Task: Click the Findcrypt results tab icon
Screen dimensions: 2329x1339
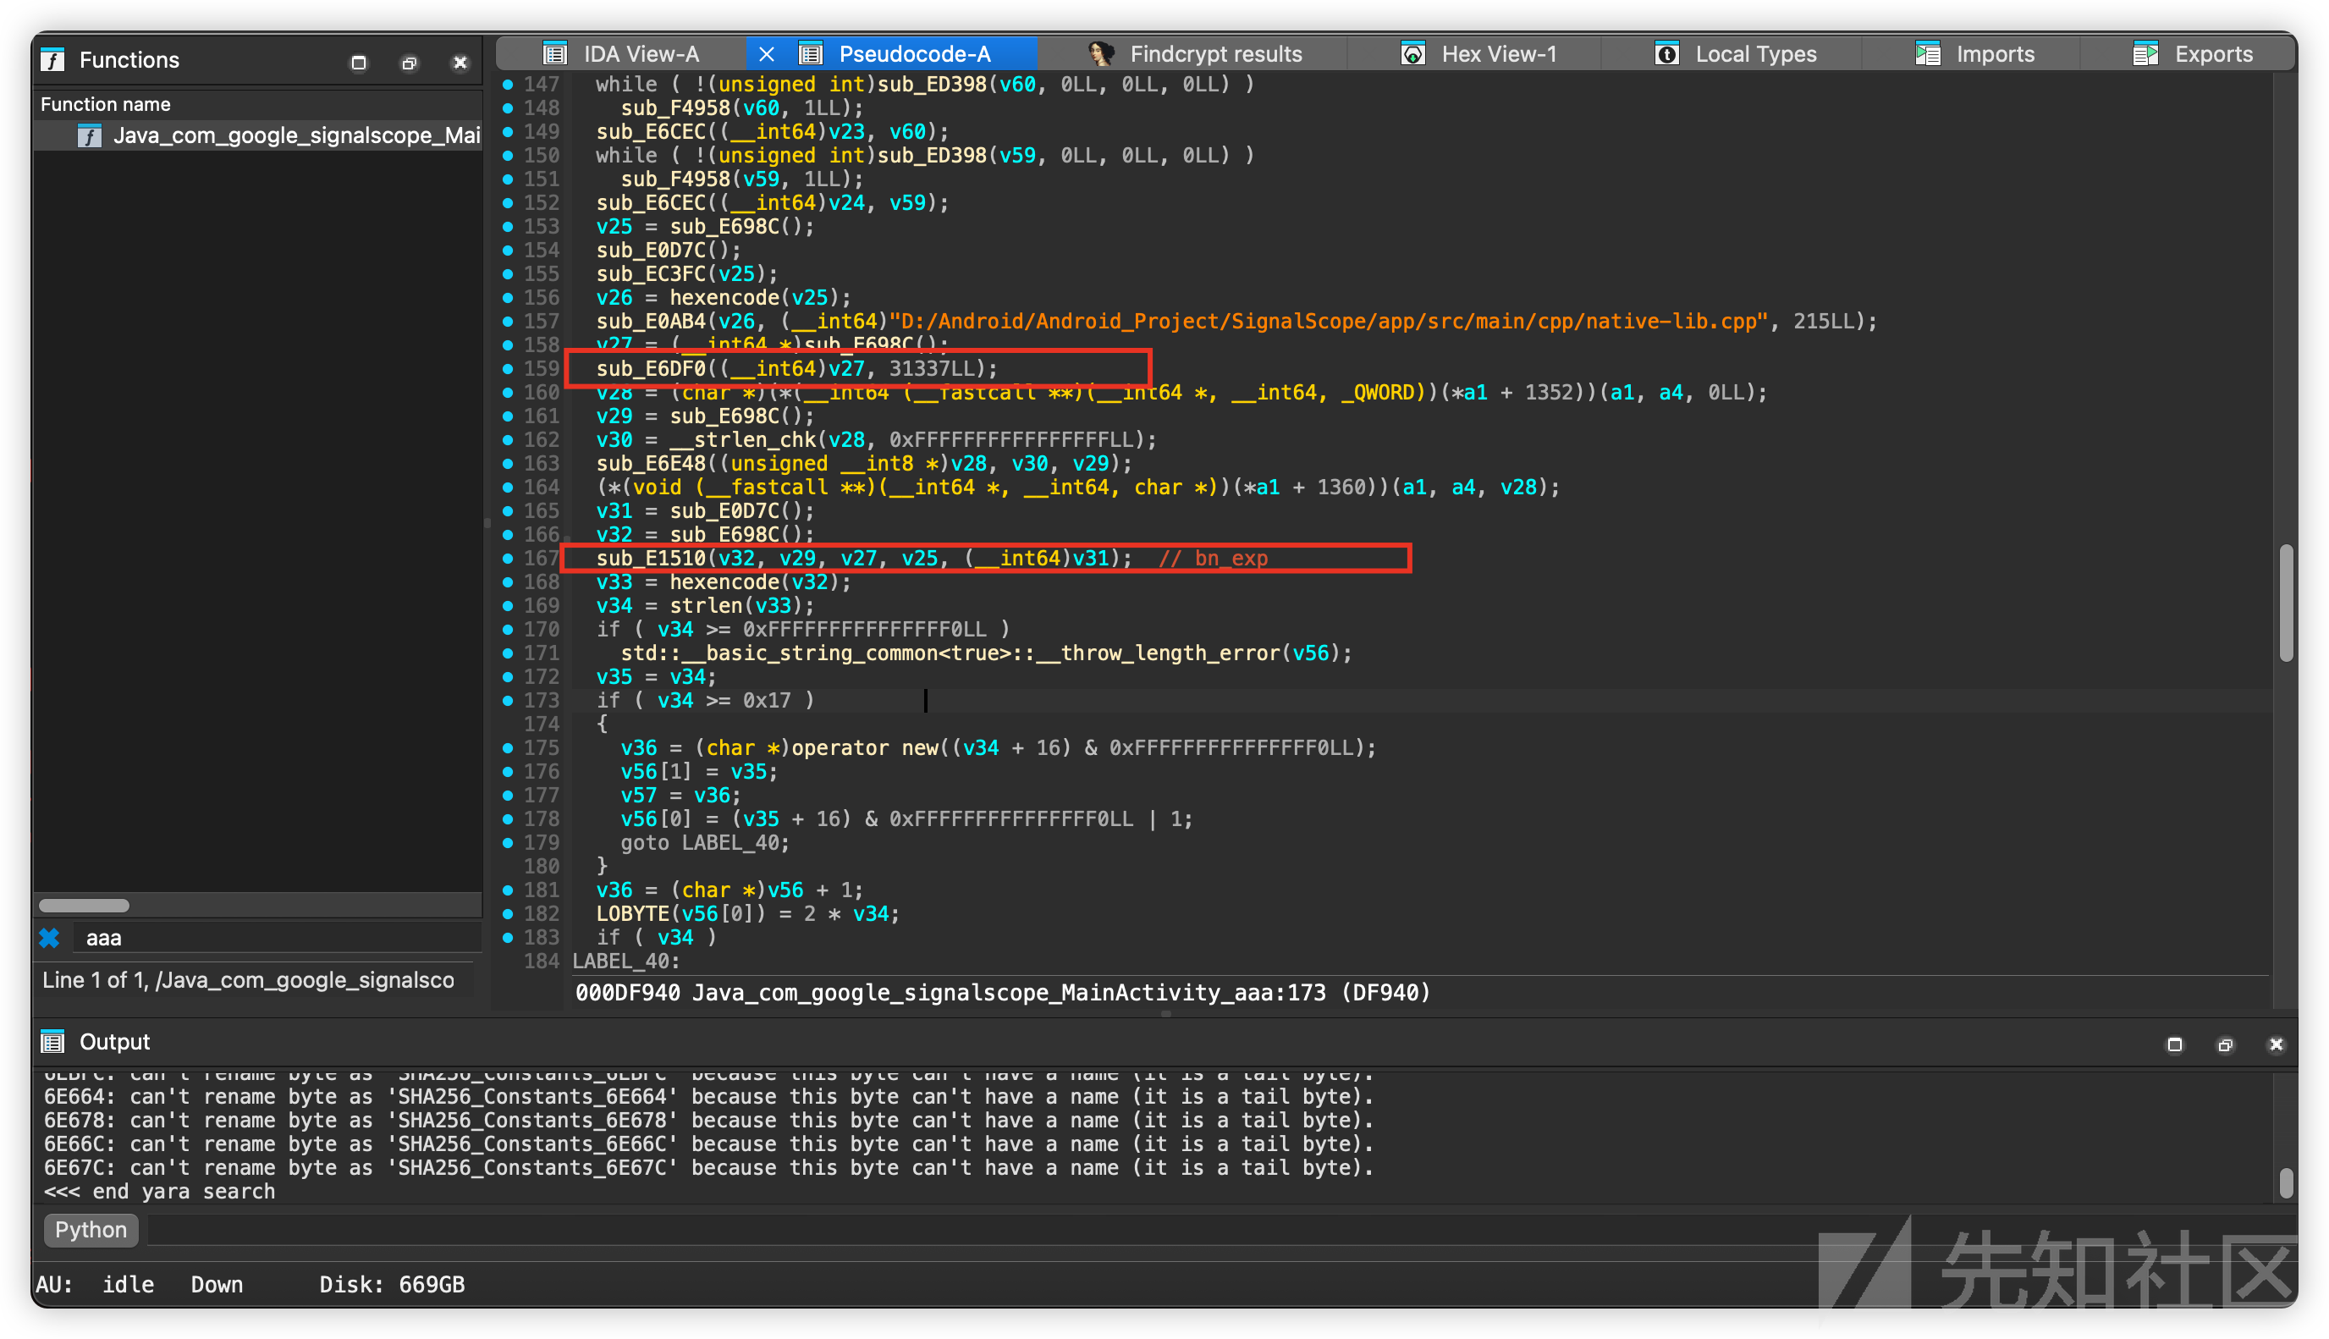Action: point(1100,54)
